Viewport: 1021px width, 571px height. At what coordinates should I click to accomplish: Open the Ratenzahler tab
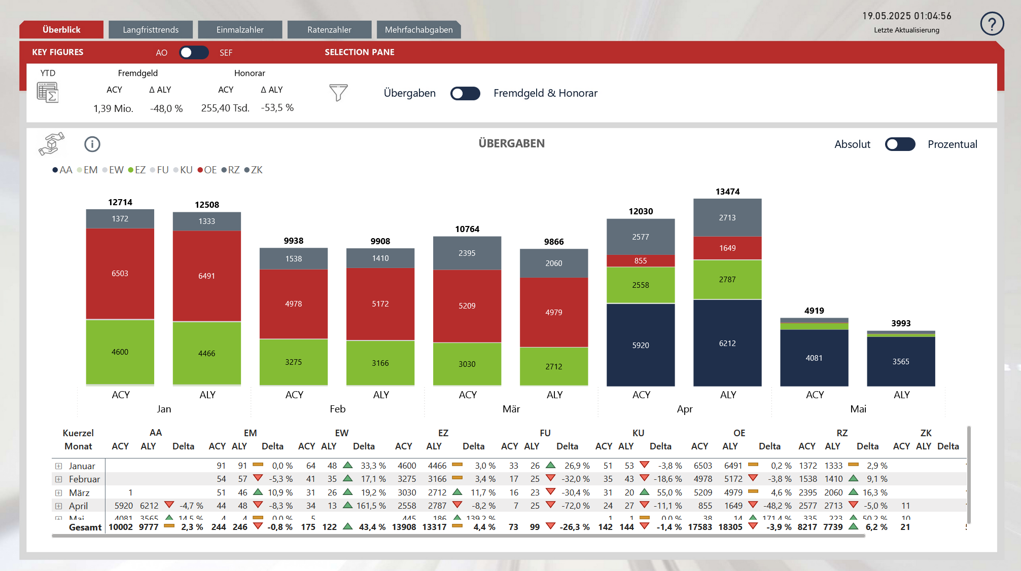coord(329,29)
